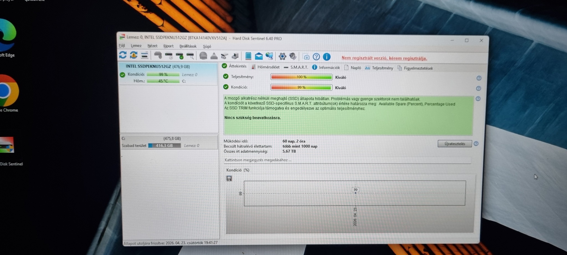Open the Beállítások menu
567x255 pixels.
[x=188, y=46]
